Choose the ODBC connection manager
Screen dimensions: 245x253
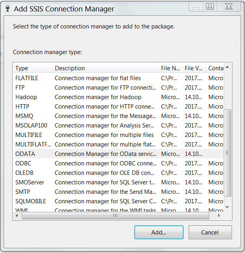23,163
